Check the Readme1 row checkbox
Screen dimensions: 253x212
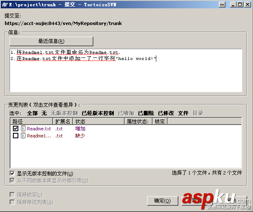coord(15,136)
